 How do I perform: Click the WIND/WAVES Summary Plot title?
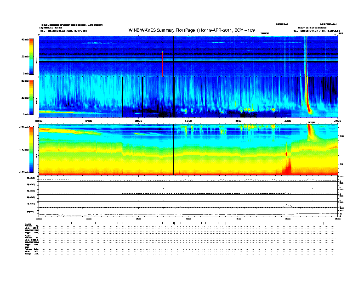pyautogui.click(x=192, y=30)
